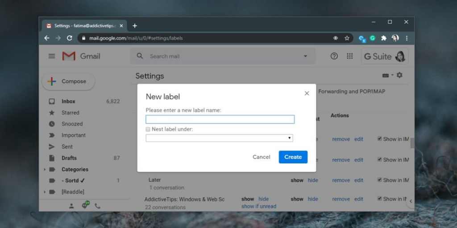Open phone call icon in sidebar footer

tap(97, 206)
